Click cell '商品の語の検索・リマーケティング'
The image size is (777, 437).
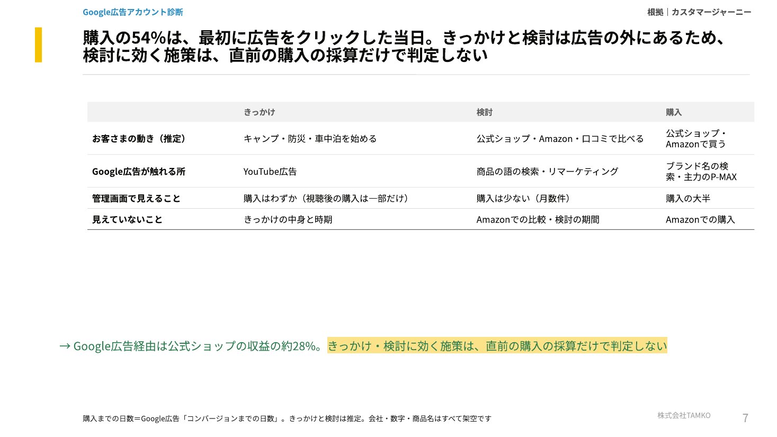point(547,172)
